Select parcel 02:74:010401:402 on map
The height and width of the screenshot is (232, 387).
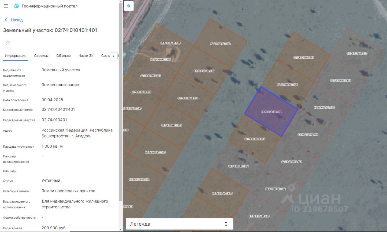pyautogui.click(x=275, y=189)
